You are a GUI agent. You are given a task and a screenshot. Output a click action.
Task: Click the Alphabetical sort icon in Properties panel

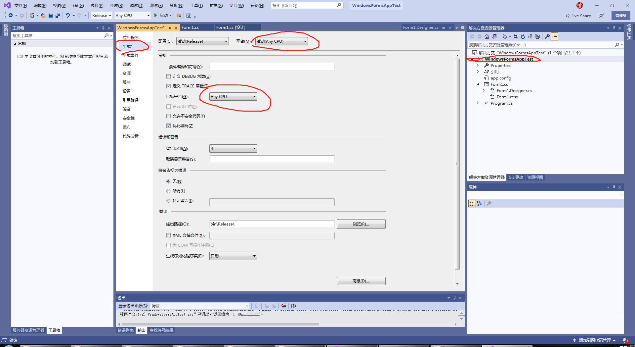480,203
